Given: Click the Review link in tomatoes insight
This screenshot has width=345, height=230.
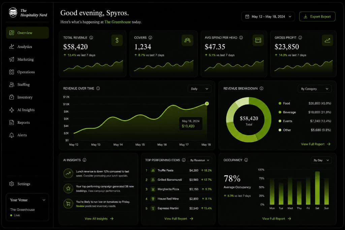Looking at the screenshot, I should tap(80, 206).
